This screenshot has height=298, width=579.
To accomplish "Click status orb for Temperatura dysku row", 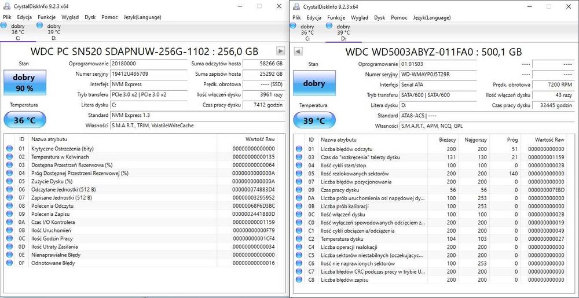I will click(x=299, y=239).
